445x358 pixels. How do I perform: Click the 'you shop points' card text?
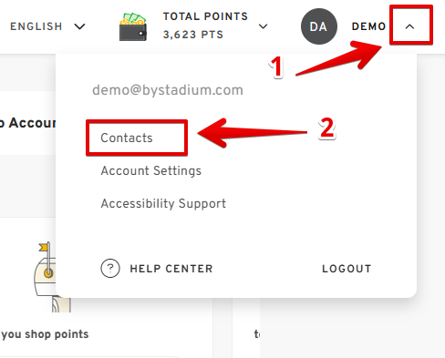point(45,334)
